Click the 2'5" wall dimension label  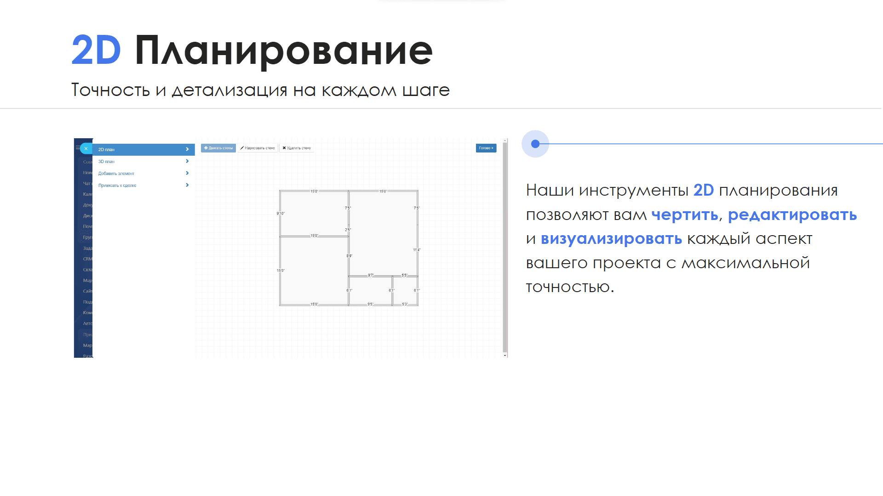pos(348,230)
